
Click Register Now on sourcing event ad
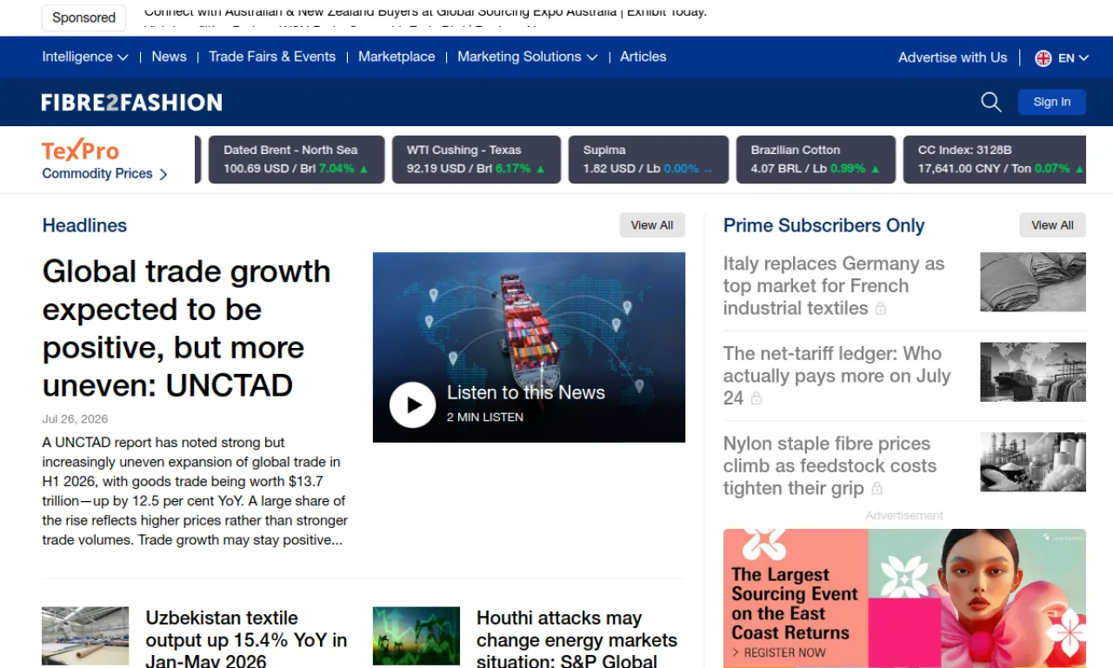point(779,652)
